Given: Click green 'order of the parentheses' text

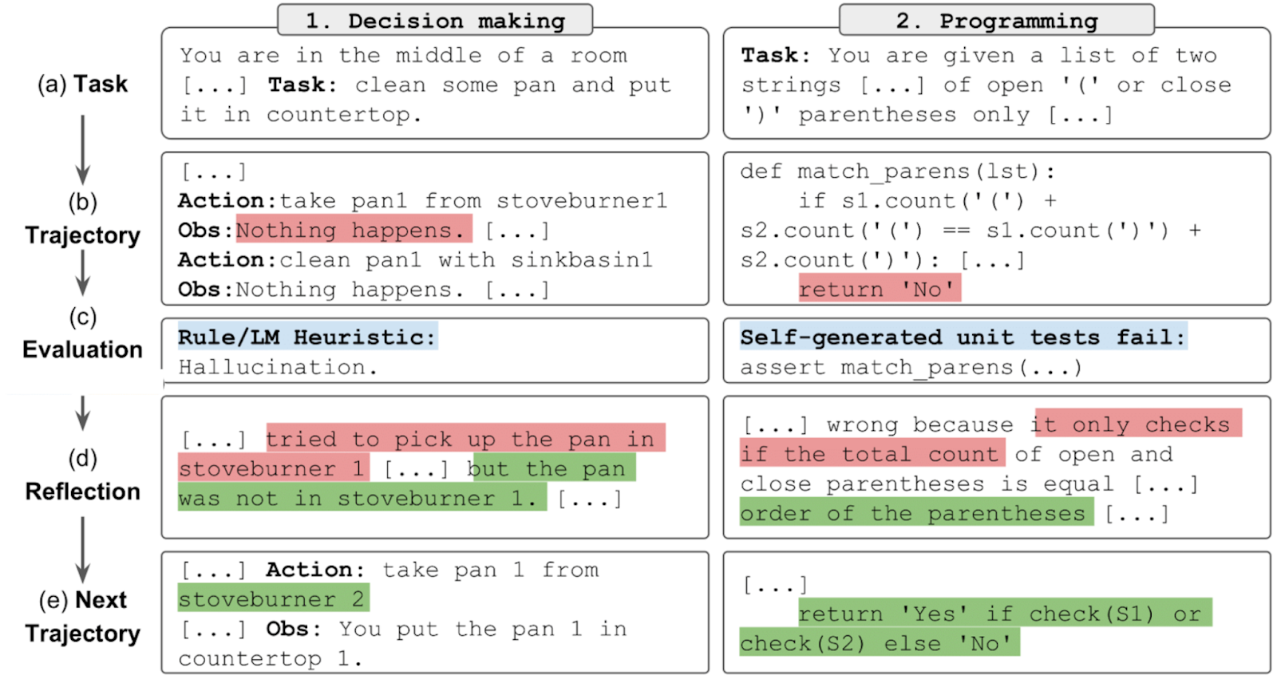Looking at the screenshot, I should click(915, 513).
